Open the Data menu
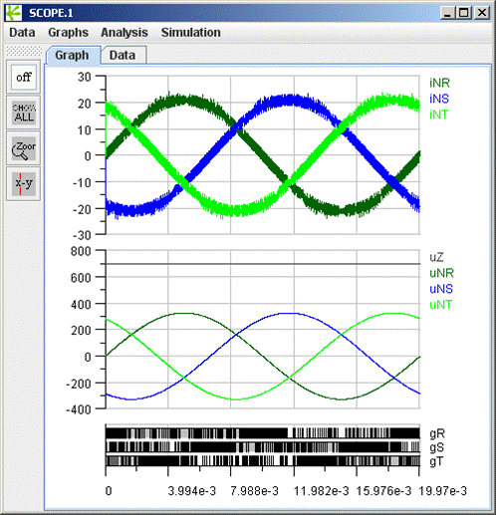 tap(22, 33)
